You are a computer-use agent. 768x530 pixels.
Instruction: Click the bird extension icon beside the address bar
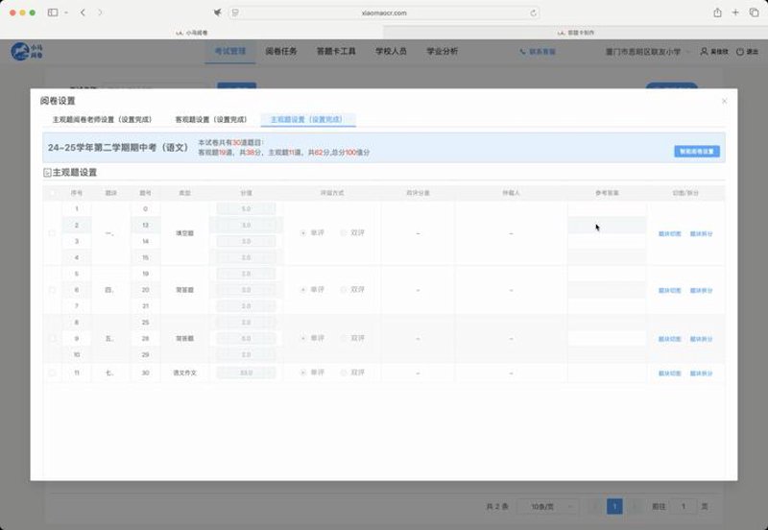click(x=218, y=12)
